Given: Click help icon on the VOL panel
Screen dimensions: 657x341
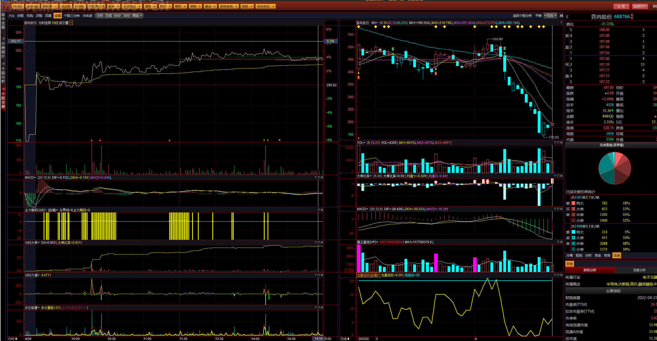Looking at the screenshot, I should (x=555, y=143).
